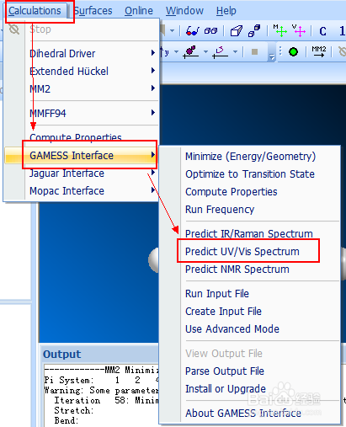This screenshot has height=427, width=346.
Task: Run MM2 minimization toolbar icon
Action: 319,51
